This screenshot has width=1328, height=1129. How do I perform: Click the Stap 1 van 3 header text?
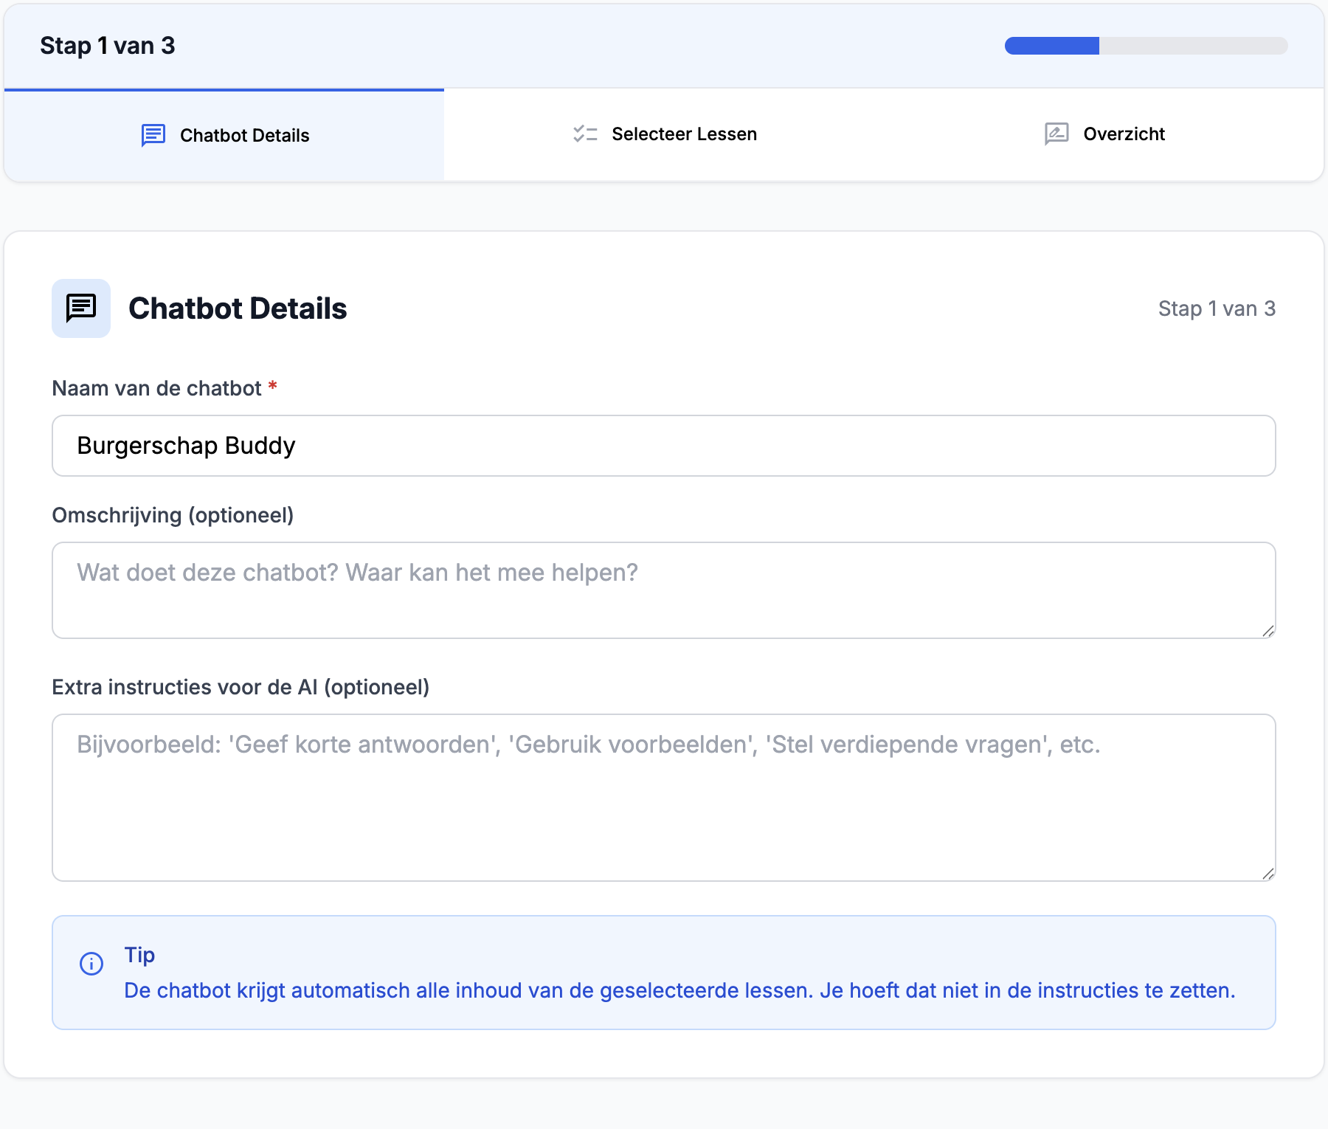(107, 45)
